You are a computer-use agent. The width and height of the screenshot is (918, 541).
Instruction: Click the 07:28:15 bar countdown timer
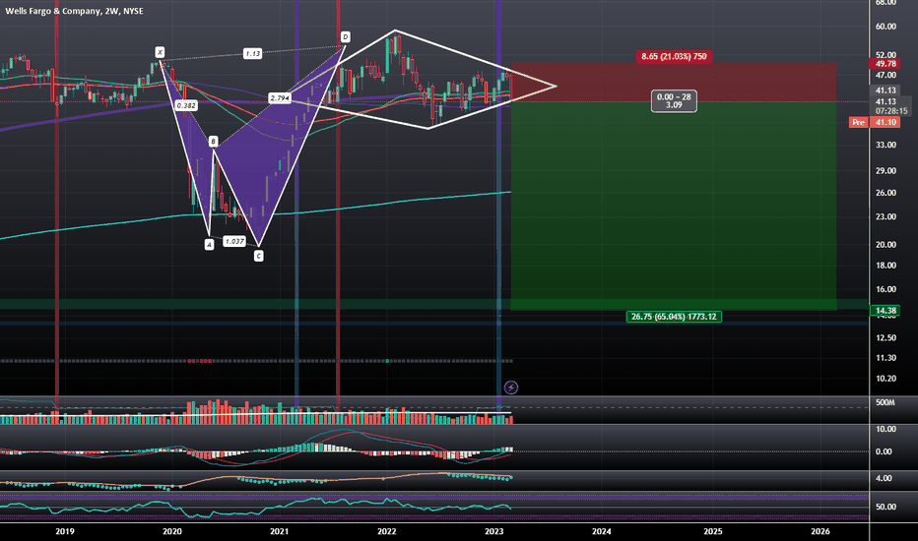[891, 110]
